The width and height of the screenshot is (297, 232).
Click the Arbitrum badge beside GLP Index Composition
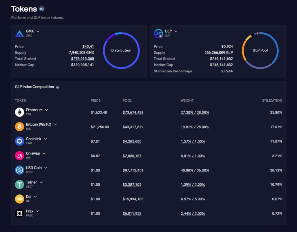point(58,87)
